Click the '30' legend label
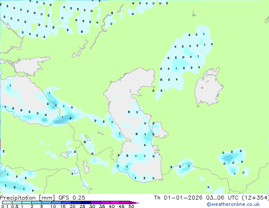269x208 pixels. [x=92, y=206]
